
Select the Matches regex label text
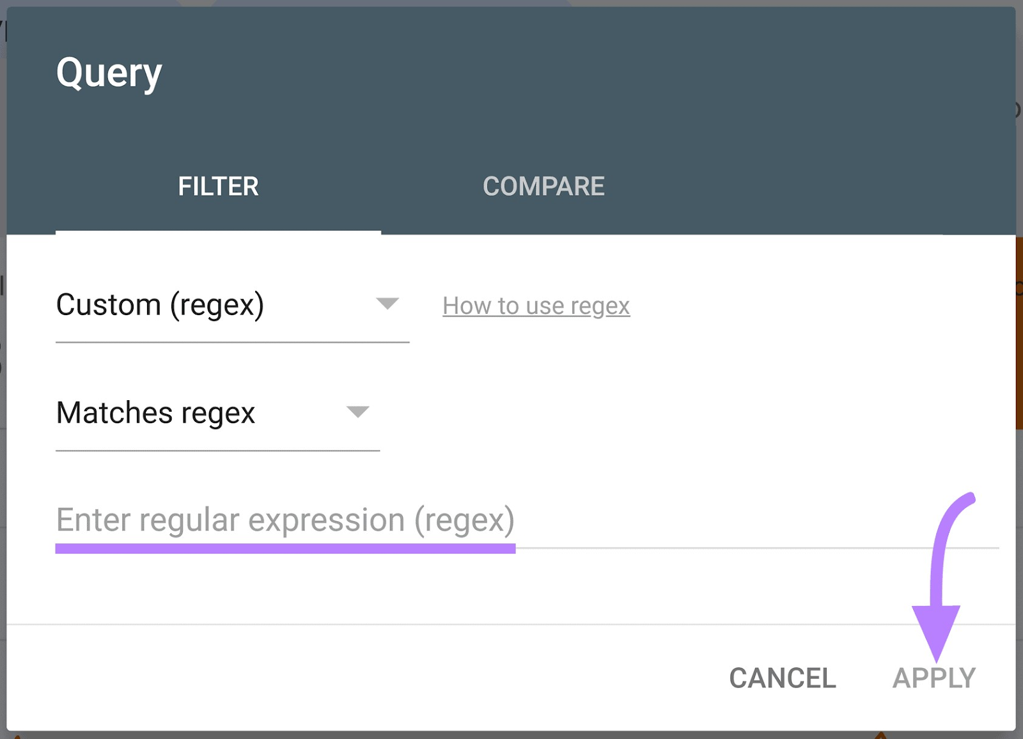click(x=155, y=413)
